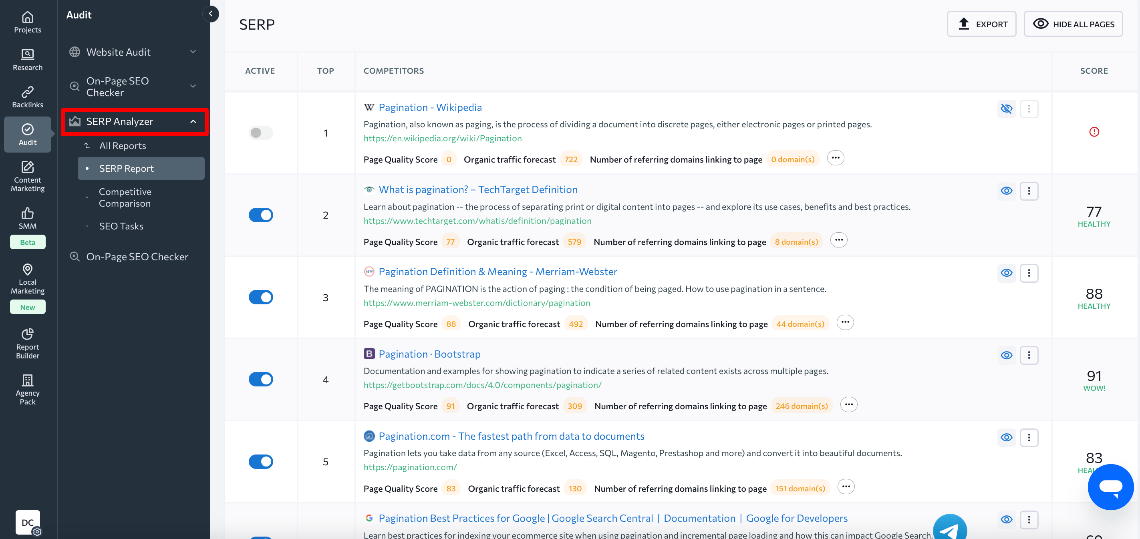Open Competitive Comparison
Image resolution: width=1140 pixels, height=539 pixels.
(125, 197)
